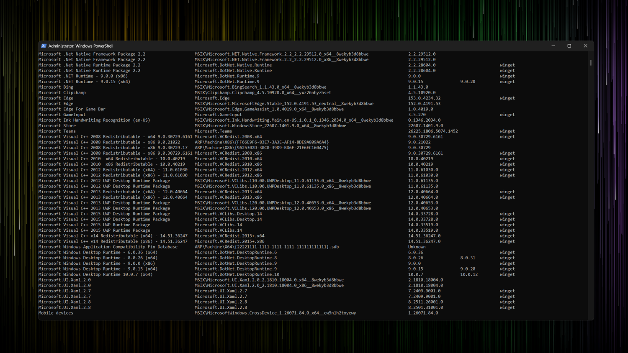This screenshot has height=353, width=628.
Task: Select version '0.1346.2034.0'
Action: pos(424,120)
